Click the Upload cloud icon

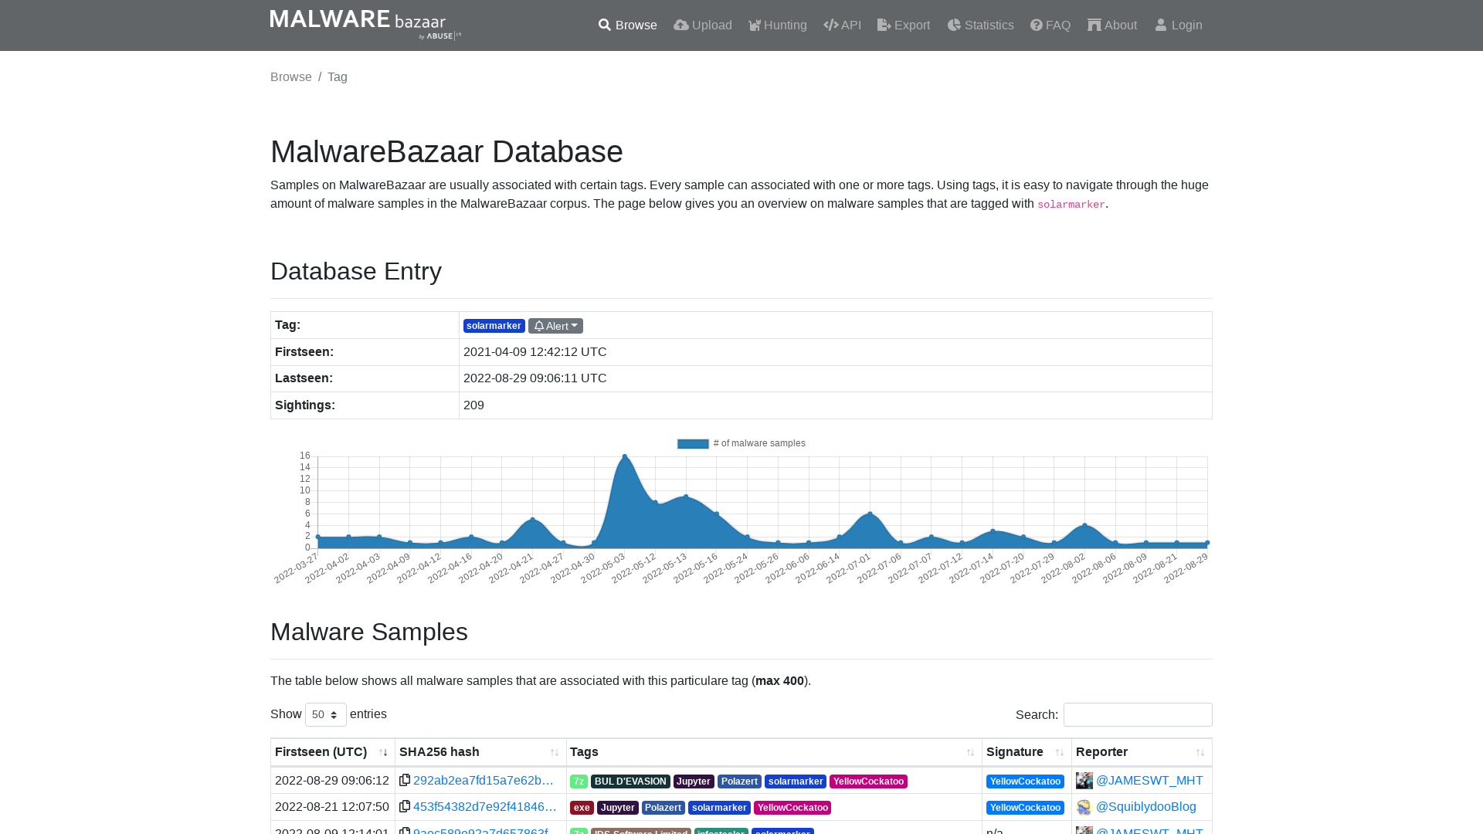click(680, 25)
